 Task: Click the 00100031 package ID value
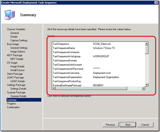point(98,85)
